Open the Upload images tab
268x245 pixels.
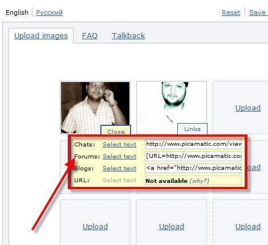[x=41, y=36]
